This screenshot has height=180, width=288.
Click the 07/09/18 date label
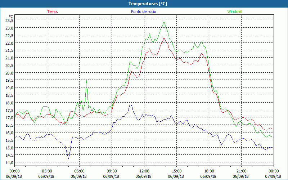273,176
